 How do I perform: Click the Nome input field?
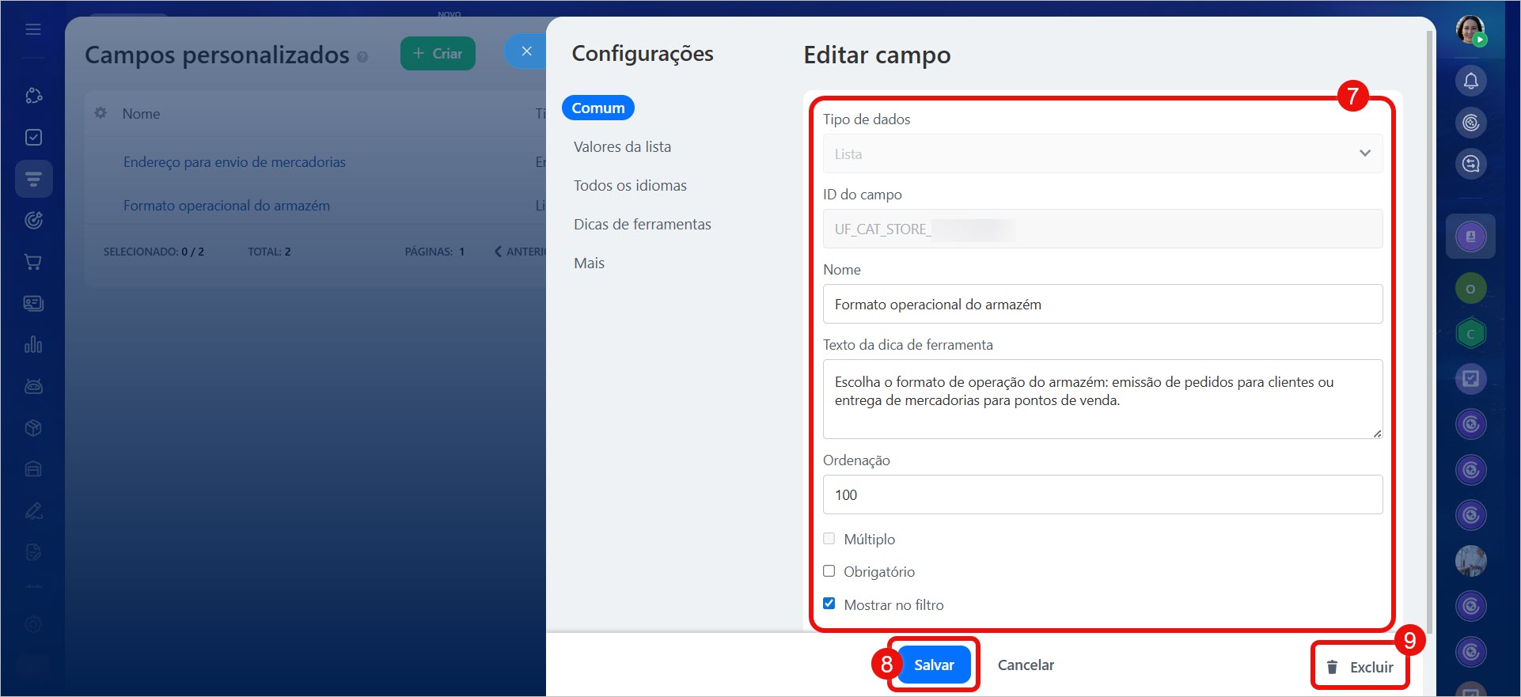1102,305
